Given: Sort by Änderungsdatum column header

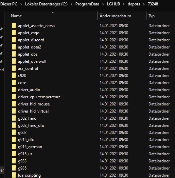Looking at the screenshot, I should point(115,16).
